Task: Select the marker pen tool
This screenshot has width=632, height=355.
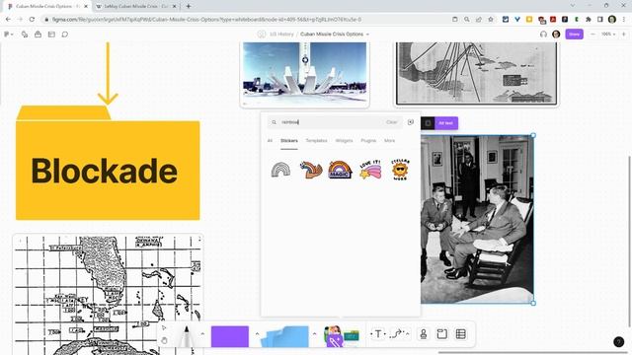Action: (x=186, y=336)
